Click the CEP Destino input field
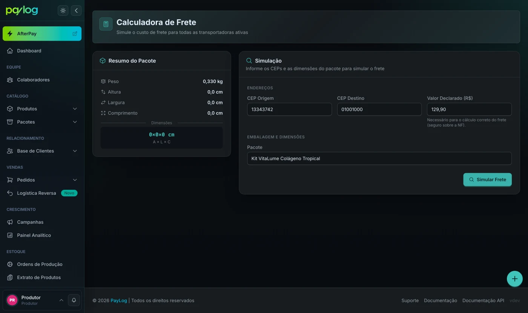 coord(379,110)
